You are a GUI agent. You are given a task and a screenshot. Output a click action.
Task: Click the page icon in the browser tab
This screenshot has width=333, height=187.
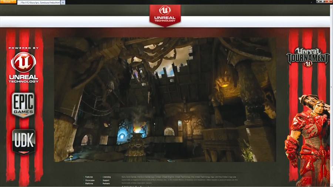pos(20,3)
